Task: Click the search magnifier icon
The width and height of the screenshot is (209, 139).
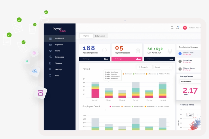Action: point(172,28)
